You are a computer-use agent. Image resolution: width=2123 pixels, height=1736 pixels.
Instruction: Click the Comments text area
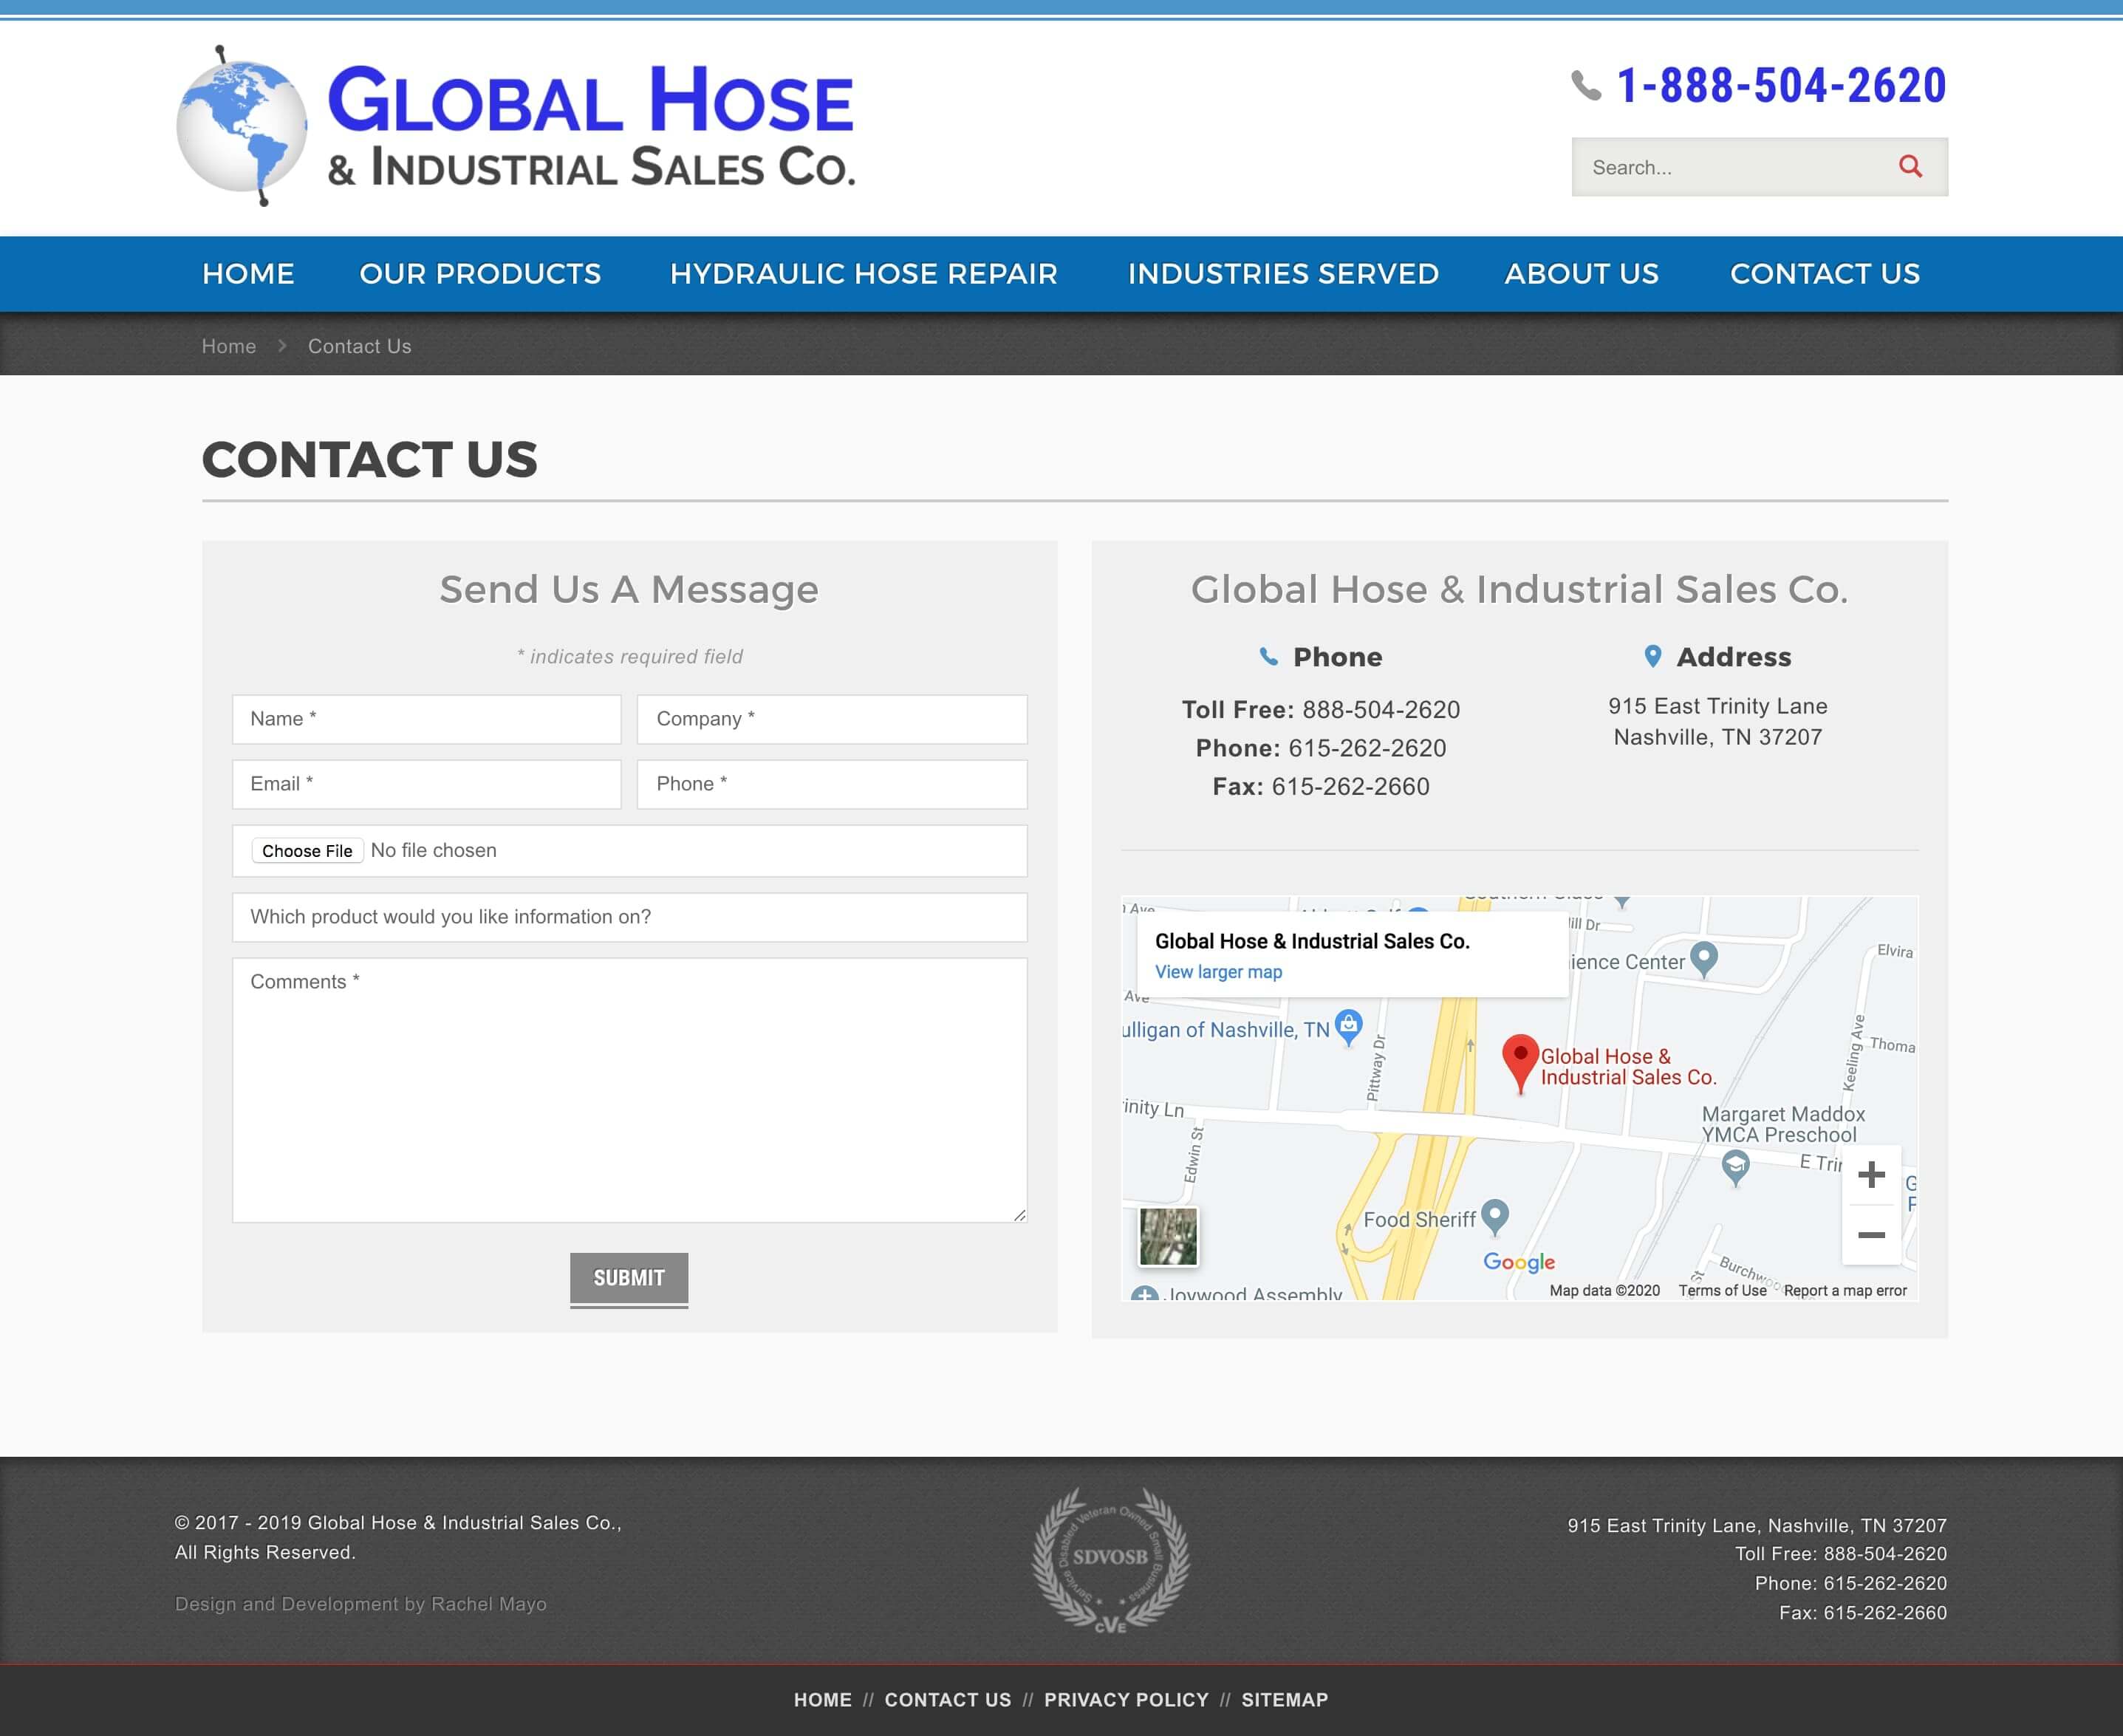tap(630, 1090)
